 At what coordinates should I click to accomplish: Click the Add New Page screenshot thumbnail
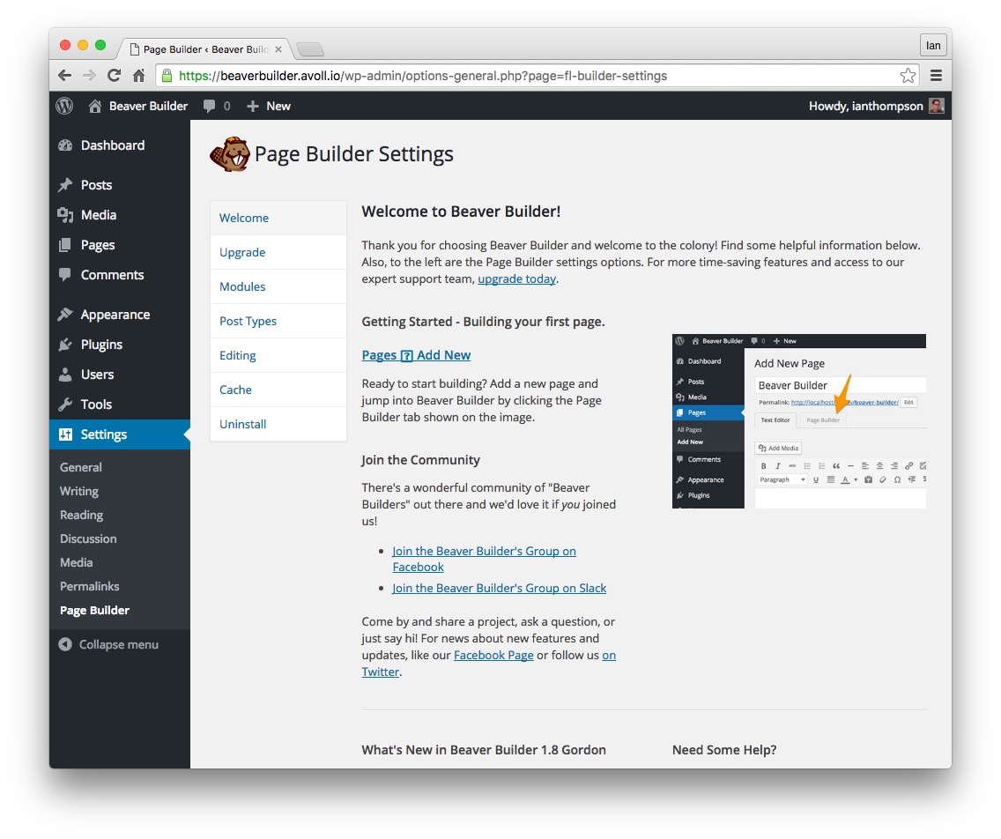point(798,421)
